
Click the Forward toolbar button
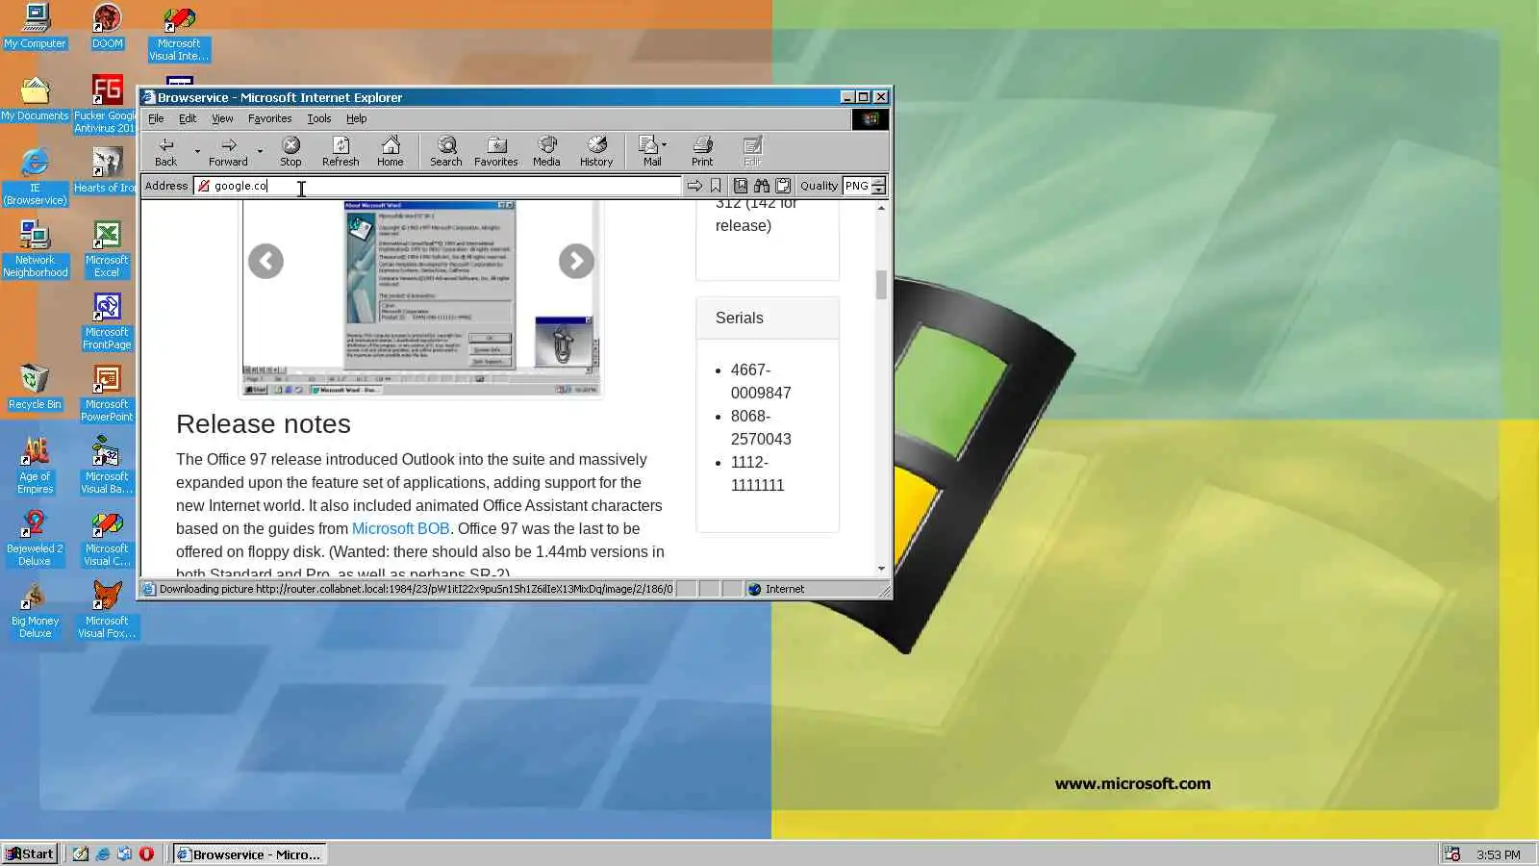coord(228,151)
